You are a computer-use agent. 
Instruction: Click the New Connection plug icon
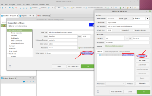point(3,8)
